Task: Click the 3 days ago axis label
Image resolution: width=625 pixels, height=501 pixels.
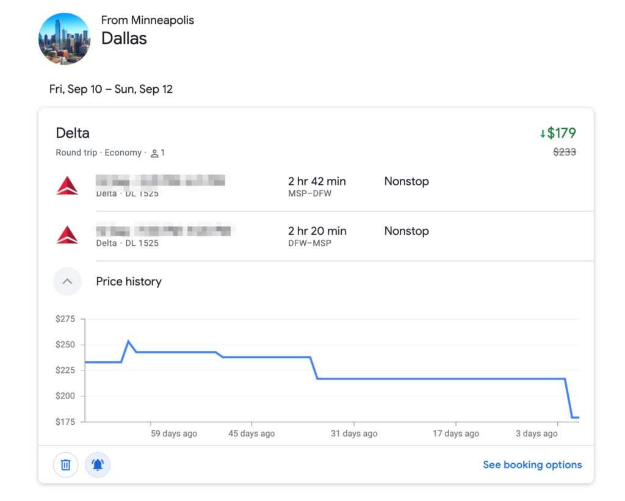Action: (x=536, y=433)
